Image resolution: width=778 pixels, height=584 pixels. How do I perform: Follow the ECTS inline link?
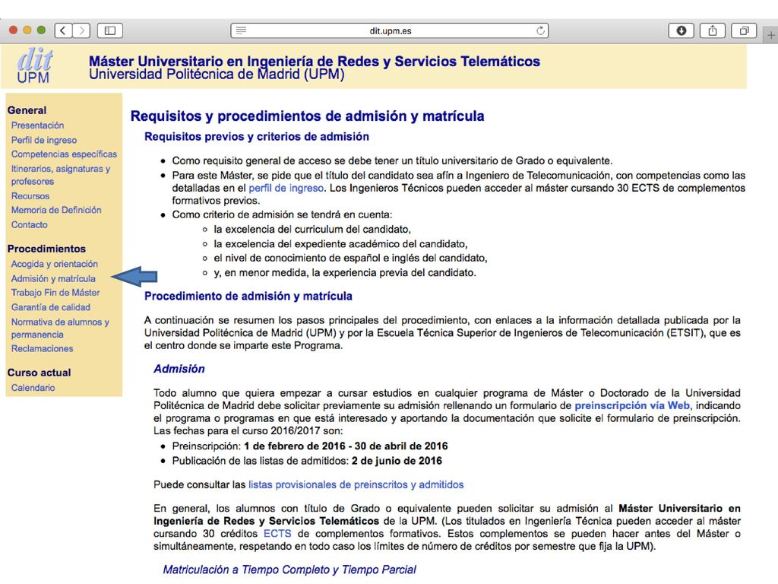coord(277,533)
